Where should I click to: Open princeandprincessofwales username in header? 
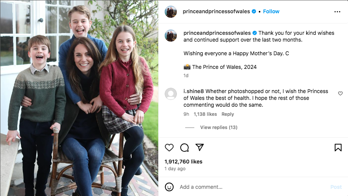click(216, 11)
